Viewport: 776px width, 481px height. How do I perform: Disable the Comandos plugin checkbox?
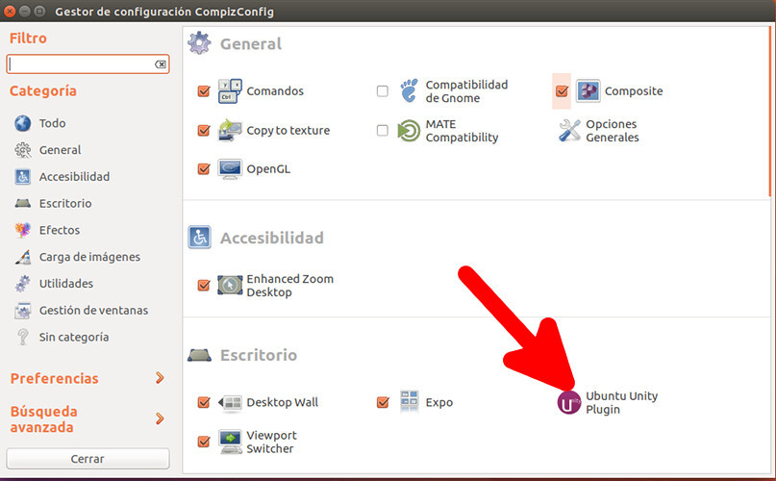tap(204, 91)
